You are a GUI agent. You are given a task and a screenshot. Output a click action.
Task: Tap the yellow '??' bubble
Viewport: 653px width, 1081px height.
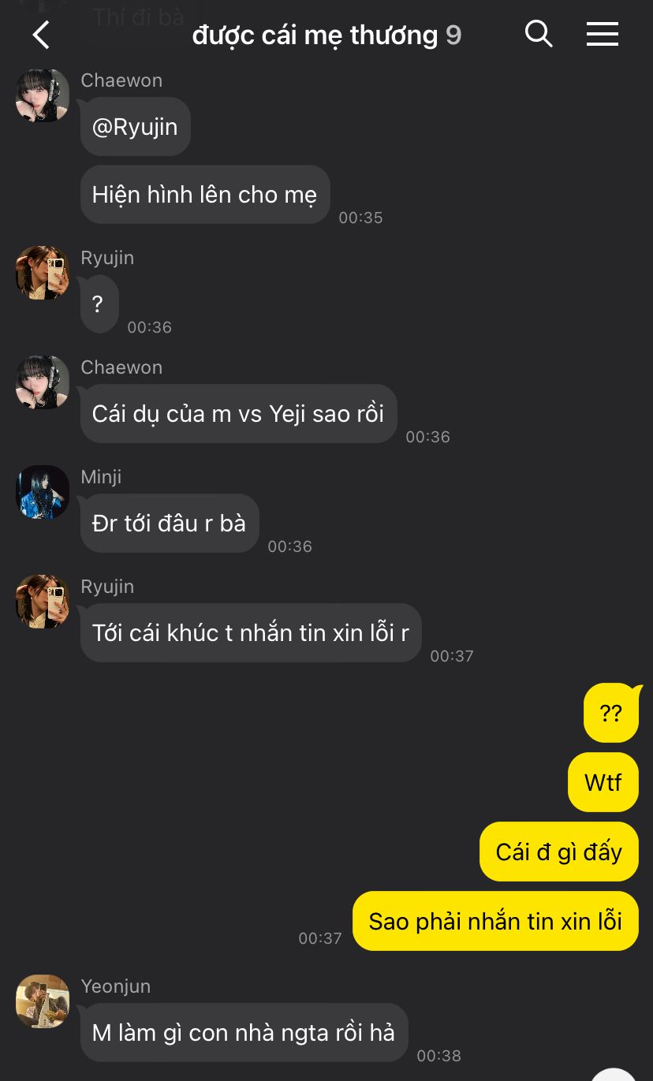(x=611, y=713)
